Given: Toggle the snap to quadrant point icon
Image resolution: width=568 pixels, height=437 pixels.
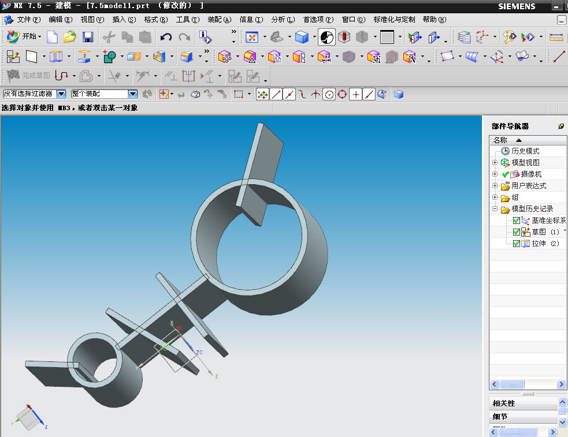Looking at the screenshot, I should [x=342, y=95].
